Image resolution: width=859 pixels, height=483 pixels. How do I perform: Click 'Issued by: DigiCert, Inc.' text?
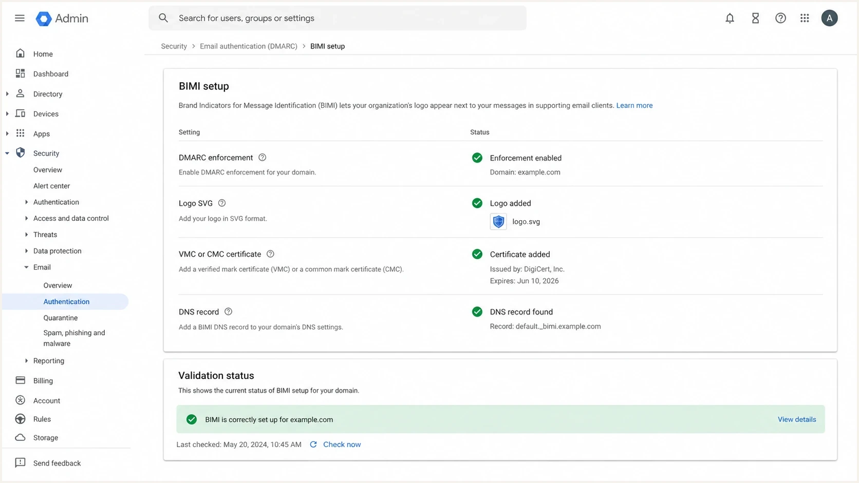click(527, 269)
